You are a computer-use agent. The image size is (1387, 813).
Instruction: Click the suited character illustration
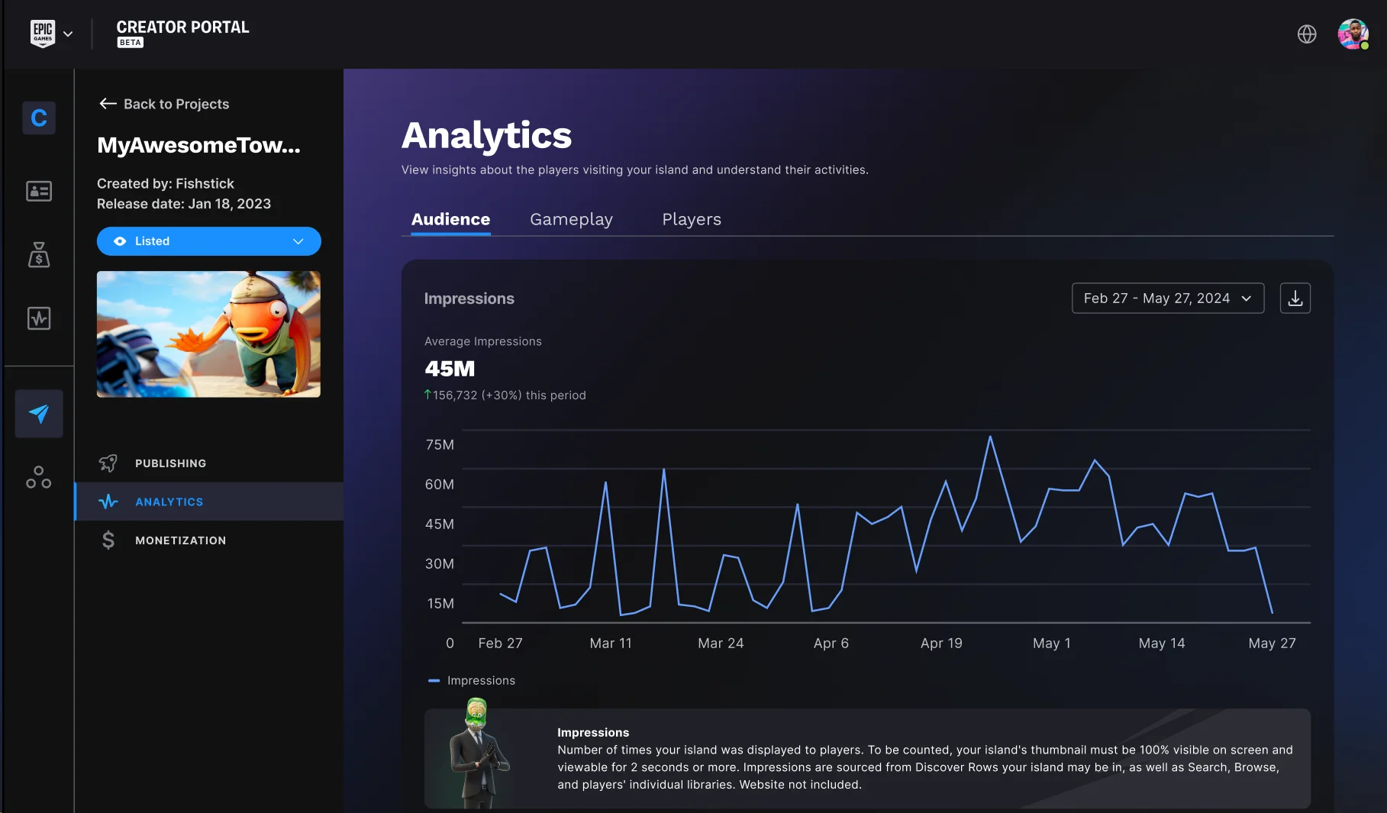click(x=479, y=753)
